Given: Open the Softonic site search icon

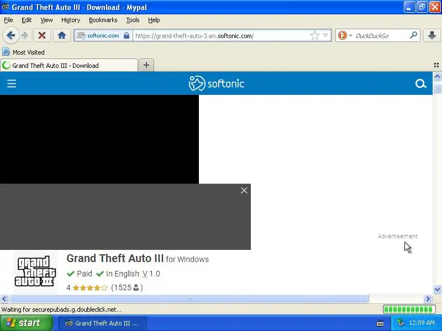Looking at the screenshot, I should (420, 84).
